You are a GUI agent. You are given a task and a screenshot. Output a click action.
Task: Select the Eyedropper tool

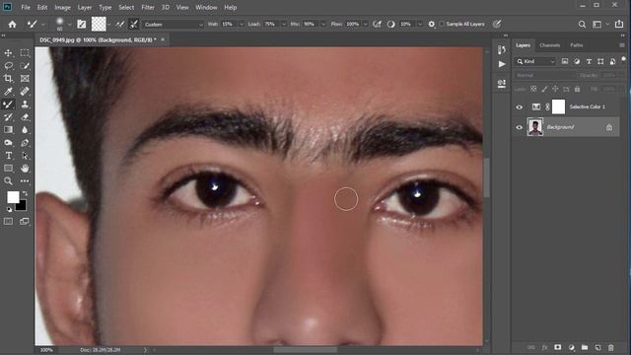tap(8, 92)
